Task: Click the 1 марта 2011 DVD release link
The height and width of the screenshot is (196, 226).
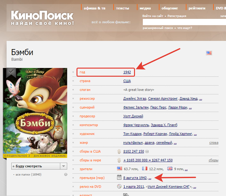Action: (134, 187)
